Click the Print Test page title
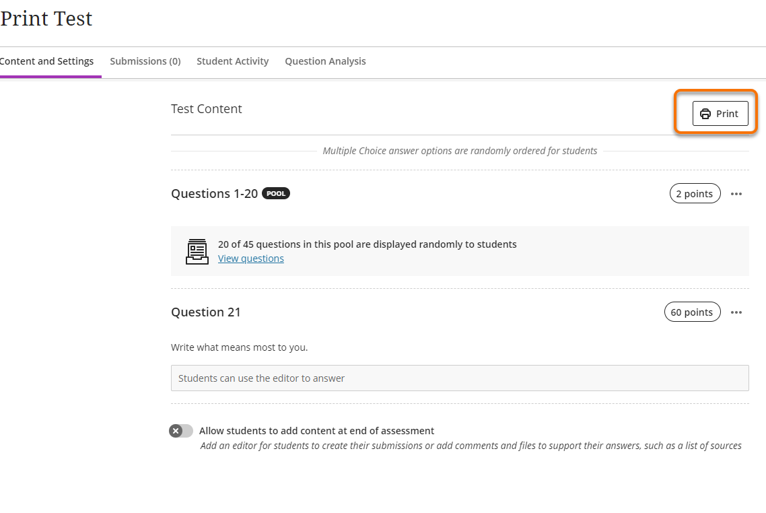This screenshot has width=766, height=513. [x=46, y=19]
